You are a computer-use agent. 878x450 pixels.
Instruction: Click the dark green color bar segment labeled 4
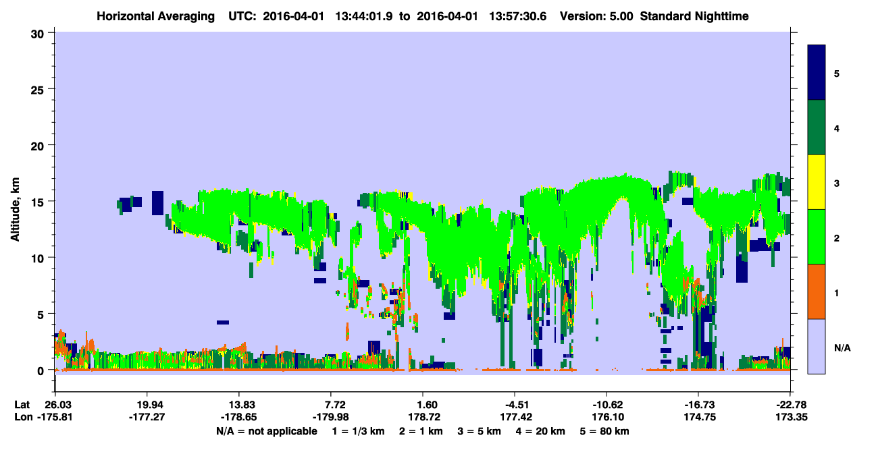pos(817,128)
